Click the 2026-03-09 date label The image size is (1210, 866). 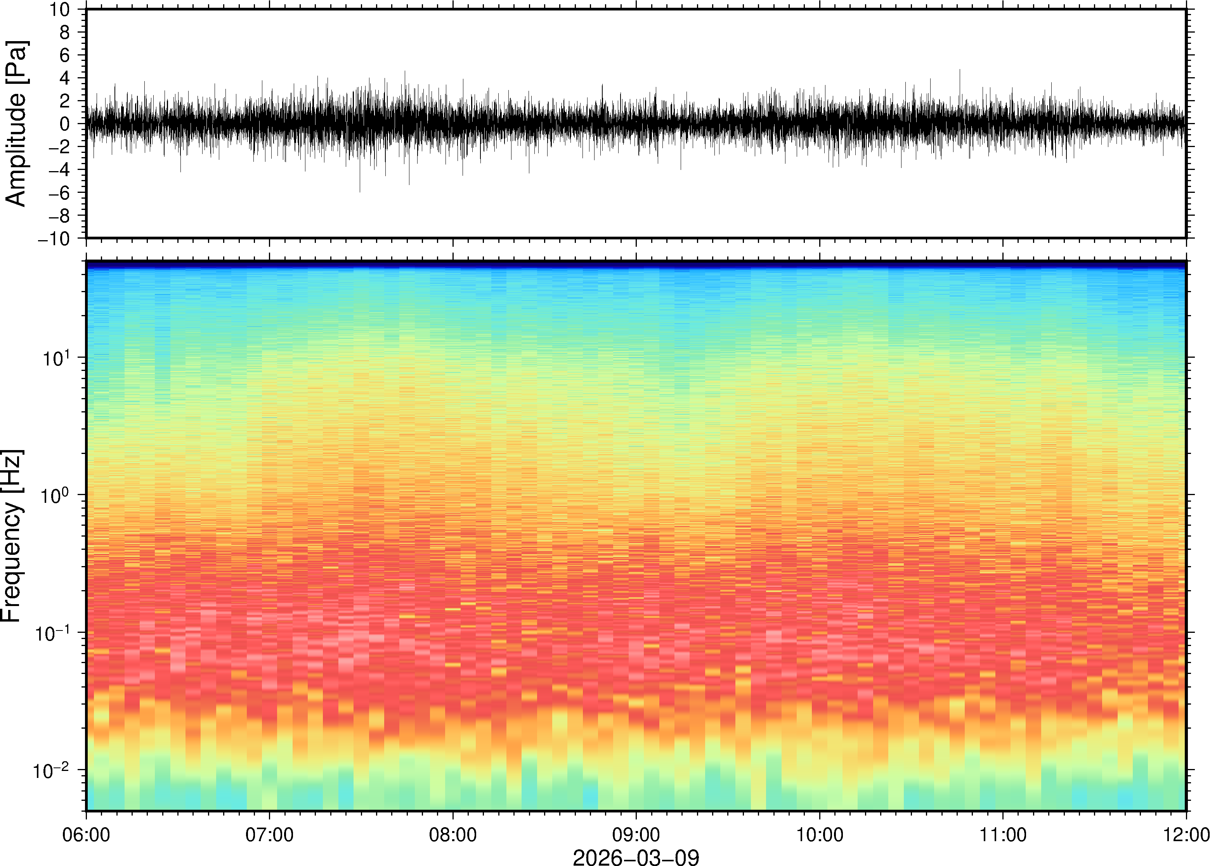tap(636, 857)
